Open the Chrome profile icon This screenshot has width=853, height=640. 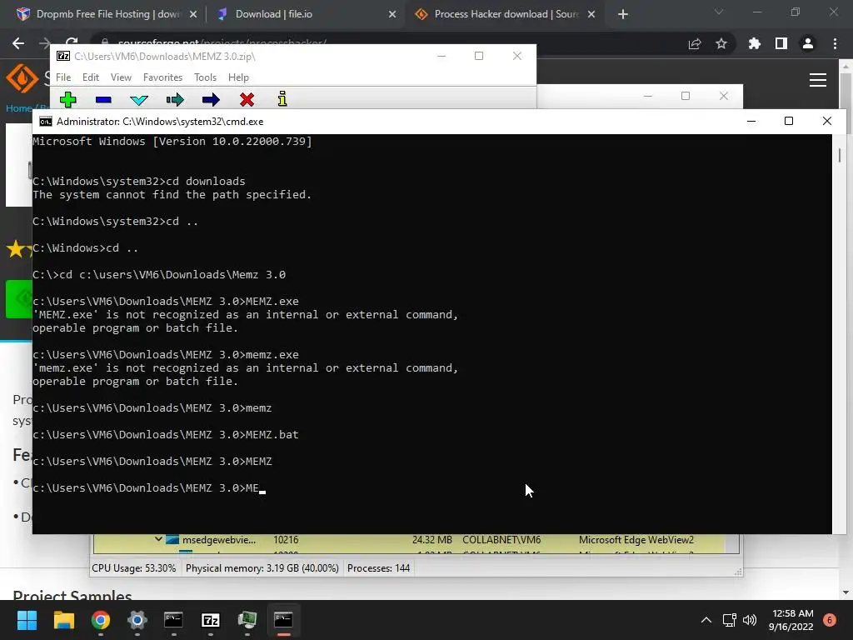(x=808, y=43)
